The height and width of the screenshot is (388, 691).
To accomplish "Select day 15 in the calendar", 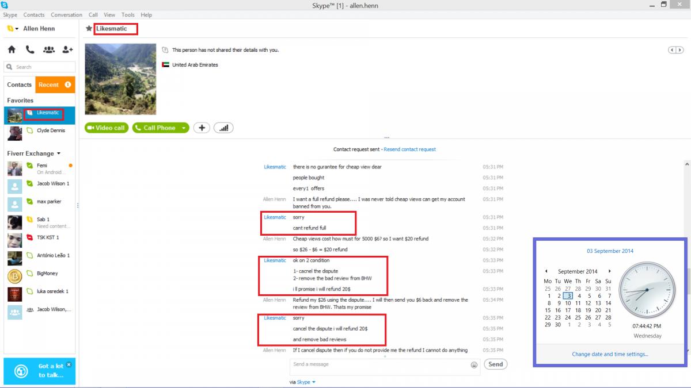I will (548, 310).
